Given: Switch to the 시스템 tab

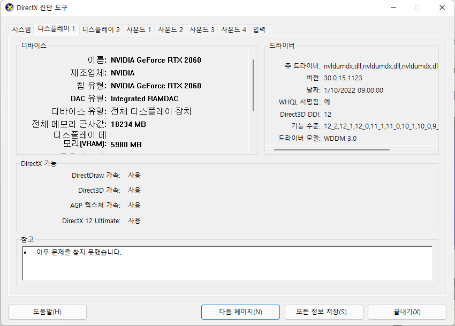Looking at the screenshot, I should (x=21, y=29).
